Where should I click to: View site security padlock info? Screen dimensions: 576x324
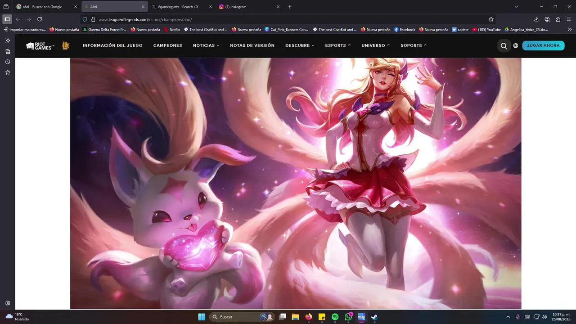click(x=93, y=19)
